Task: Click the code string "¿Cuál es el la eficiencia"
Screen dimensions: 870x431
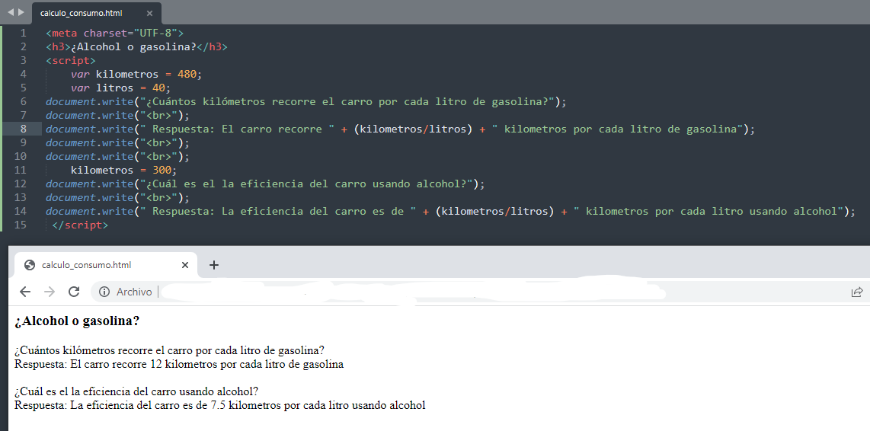Action: point(308,184)
